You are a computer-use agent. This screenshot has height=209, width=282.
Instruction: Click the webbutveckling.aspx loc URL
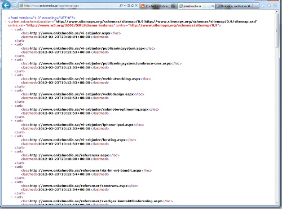[x=85, y=79]
